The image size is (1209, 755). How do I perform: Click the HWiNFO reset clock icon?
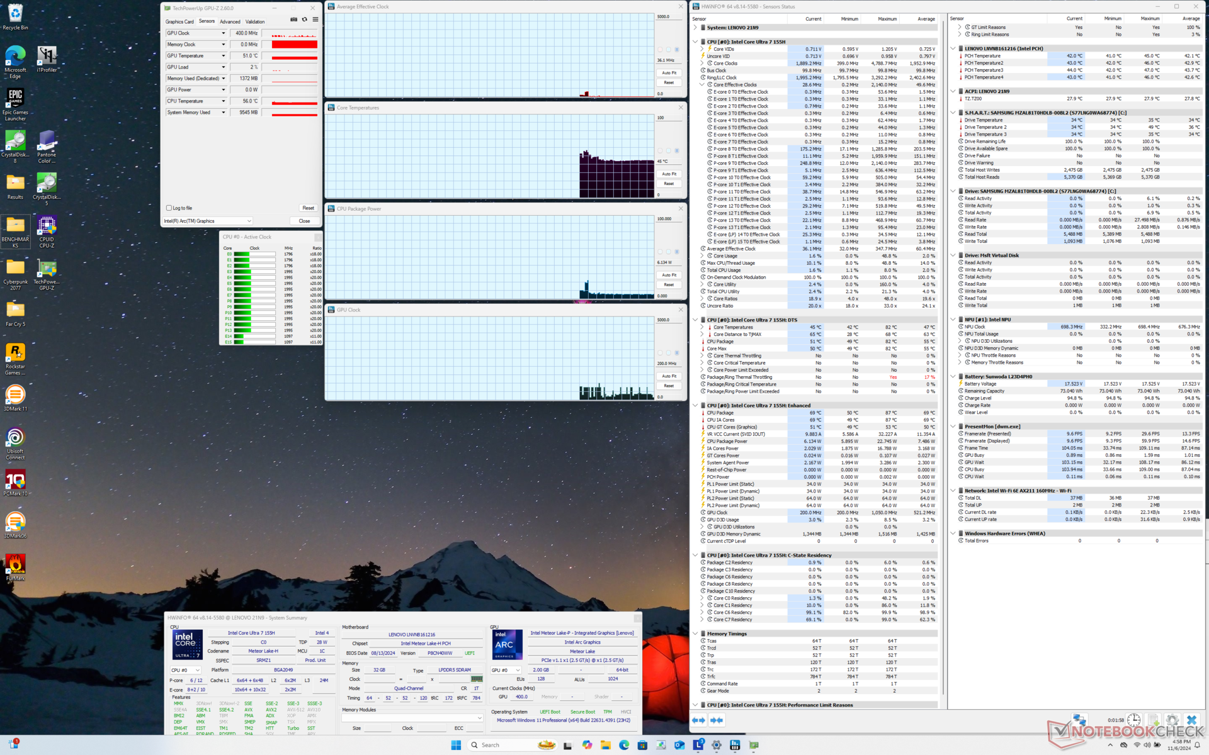click(1133, 720)
